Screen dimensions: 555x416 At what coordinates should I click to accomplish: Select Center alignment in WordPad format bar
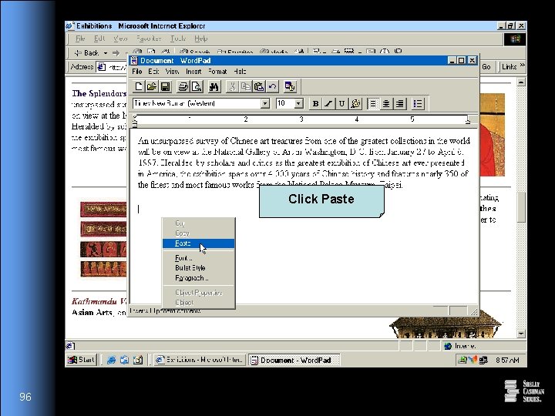[x=386, y=104]
